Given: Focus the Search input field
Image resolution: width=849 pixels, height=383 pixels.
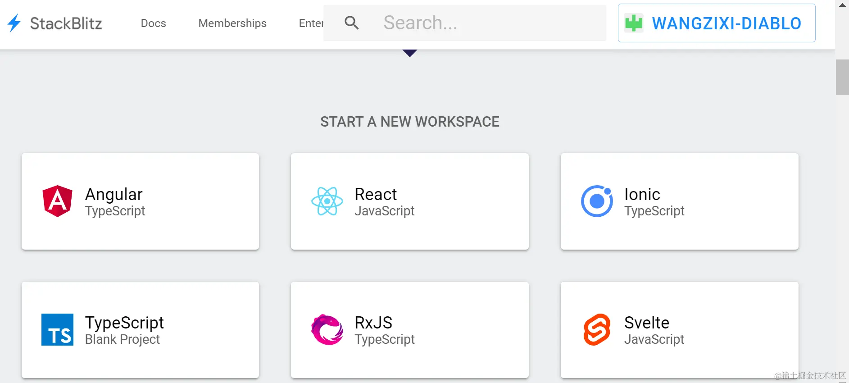Looking at the screenshot, I should tap(465, 23).
